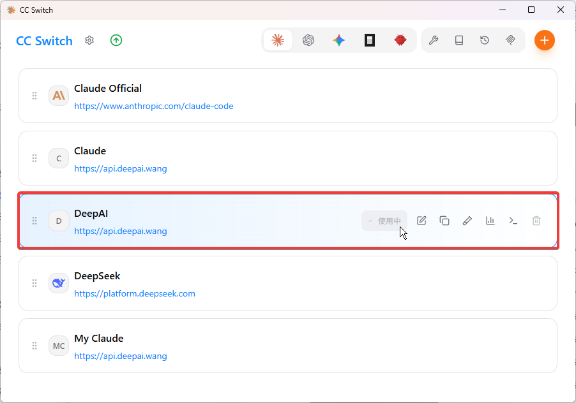The height and width of the screenshot is (403, 576).
Task: Grab the Claude Official drag handle
Action: point(34,96)
